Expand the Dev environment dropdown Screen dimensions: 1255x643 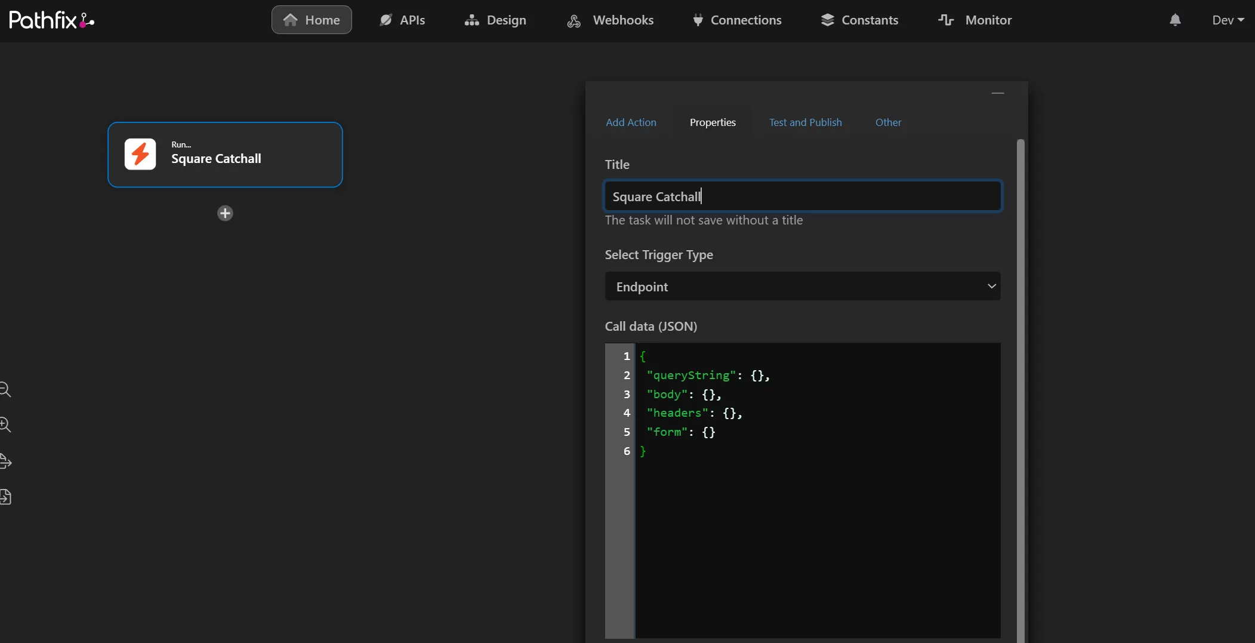pos(1228,20)
